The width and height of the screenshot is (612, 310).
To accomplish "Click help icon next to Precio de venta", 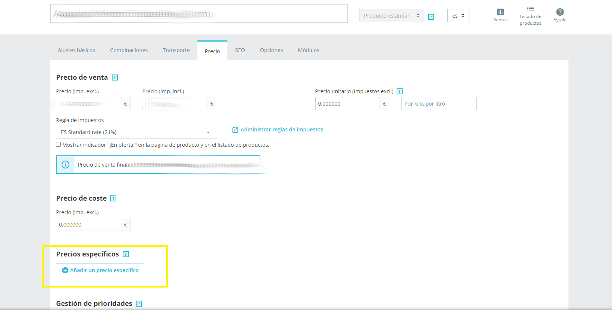I will point(115,77).
